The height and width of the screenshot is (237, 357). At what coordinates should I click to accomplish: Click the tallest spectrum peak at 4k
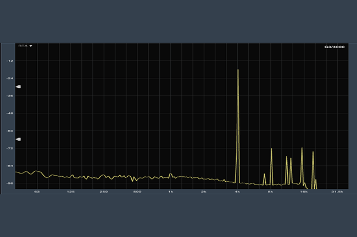coord(238,71)
